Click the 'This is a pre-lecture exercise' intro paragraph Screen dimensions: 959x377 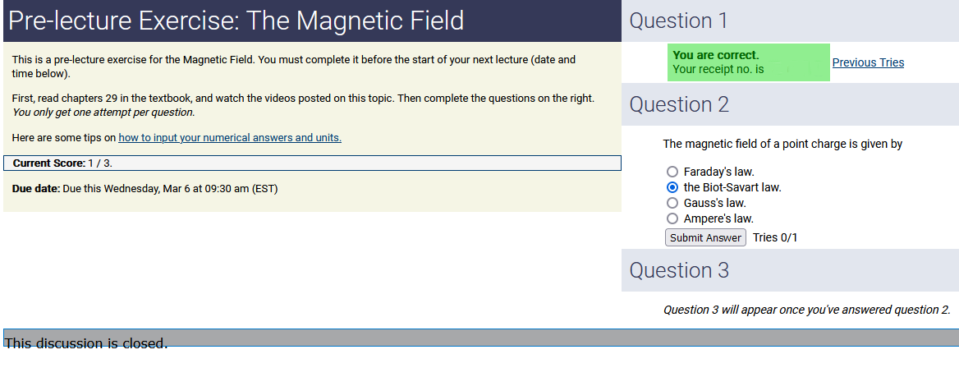tap(294, 67)
